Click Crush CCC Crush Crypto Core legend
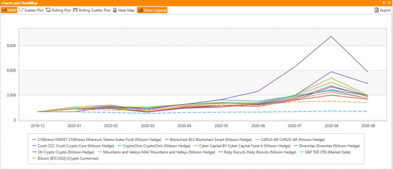Screen dimensions: 393x170 73,146
